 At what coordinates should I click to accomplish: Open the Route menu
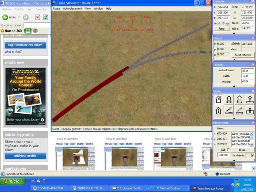tap(56, 8)
